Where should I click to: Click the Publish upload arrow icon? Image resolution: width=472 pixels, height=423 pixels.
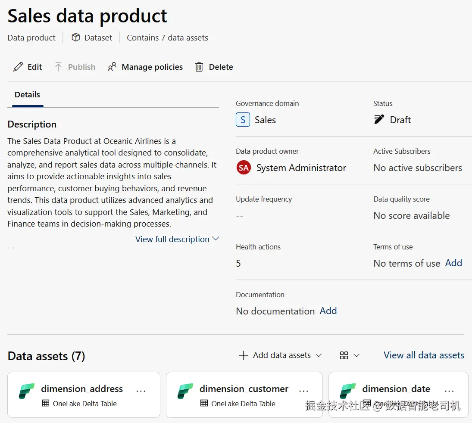click(58, 67)
